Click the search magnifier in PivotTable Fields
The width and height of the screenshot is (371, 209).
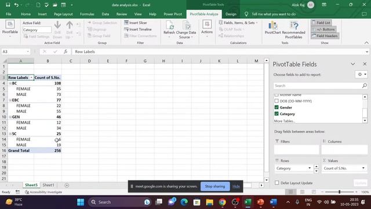click(x=365, y=85)
